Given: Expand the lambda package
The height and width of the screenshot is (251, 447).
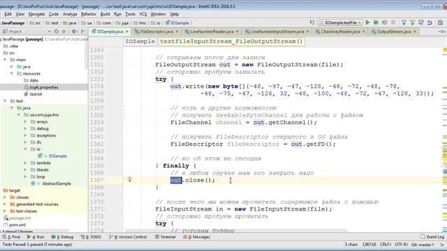Looking at the screenshot, I should coord(25,162).
